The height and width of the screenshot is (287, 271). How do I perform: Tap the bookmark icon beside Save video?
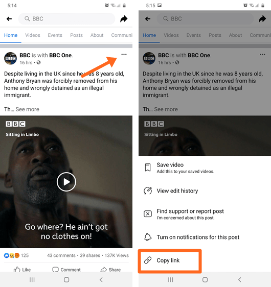(x=148, y=168)
